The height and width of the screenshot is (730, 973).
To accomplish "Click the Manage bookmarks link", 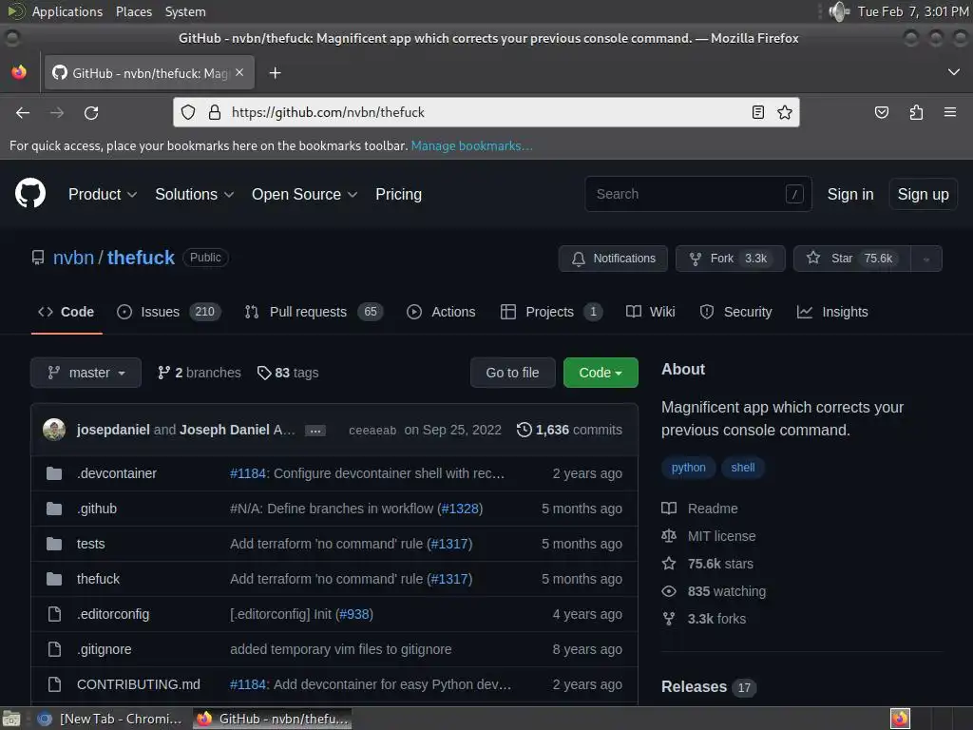I will [471, 145].
